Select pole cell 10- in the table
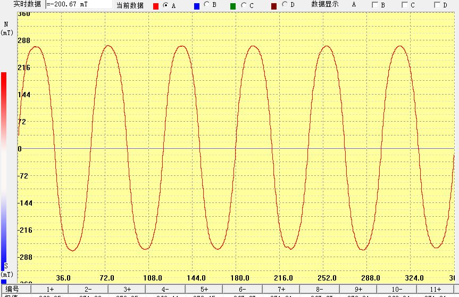 pyautogui.click(x=397, y=289)
